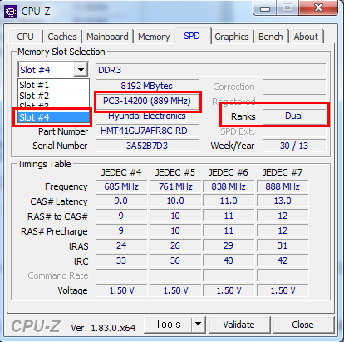
Task: Click the serial number 3A52B7D3
Action: pos(147,146)
